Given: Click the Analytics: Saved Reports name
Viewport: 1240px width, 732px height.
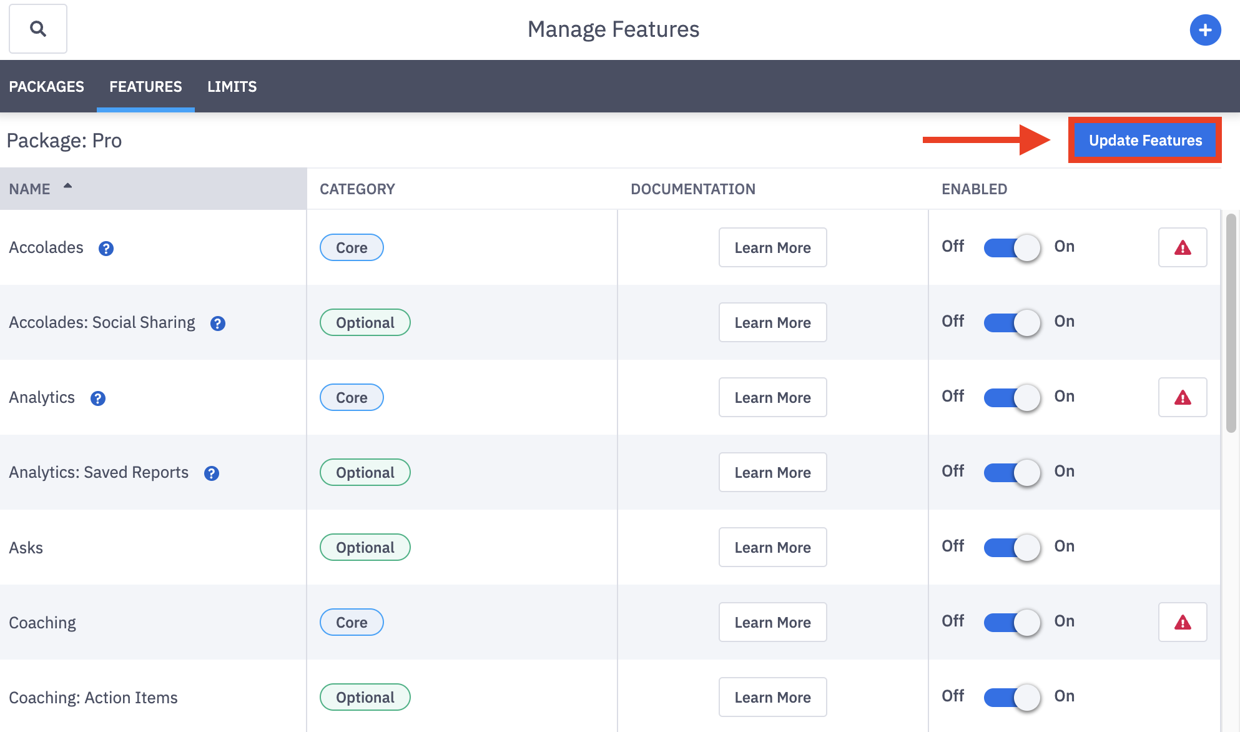Looking at the screenshot, I should coord(99,473).
